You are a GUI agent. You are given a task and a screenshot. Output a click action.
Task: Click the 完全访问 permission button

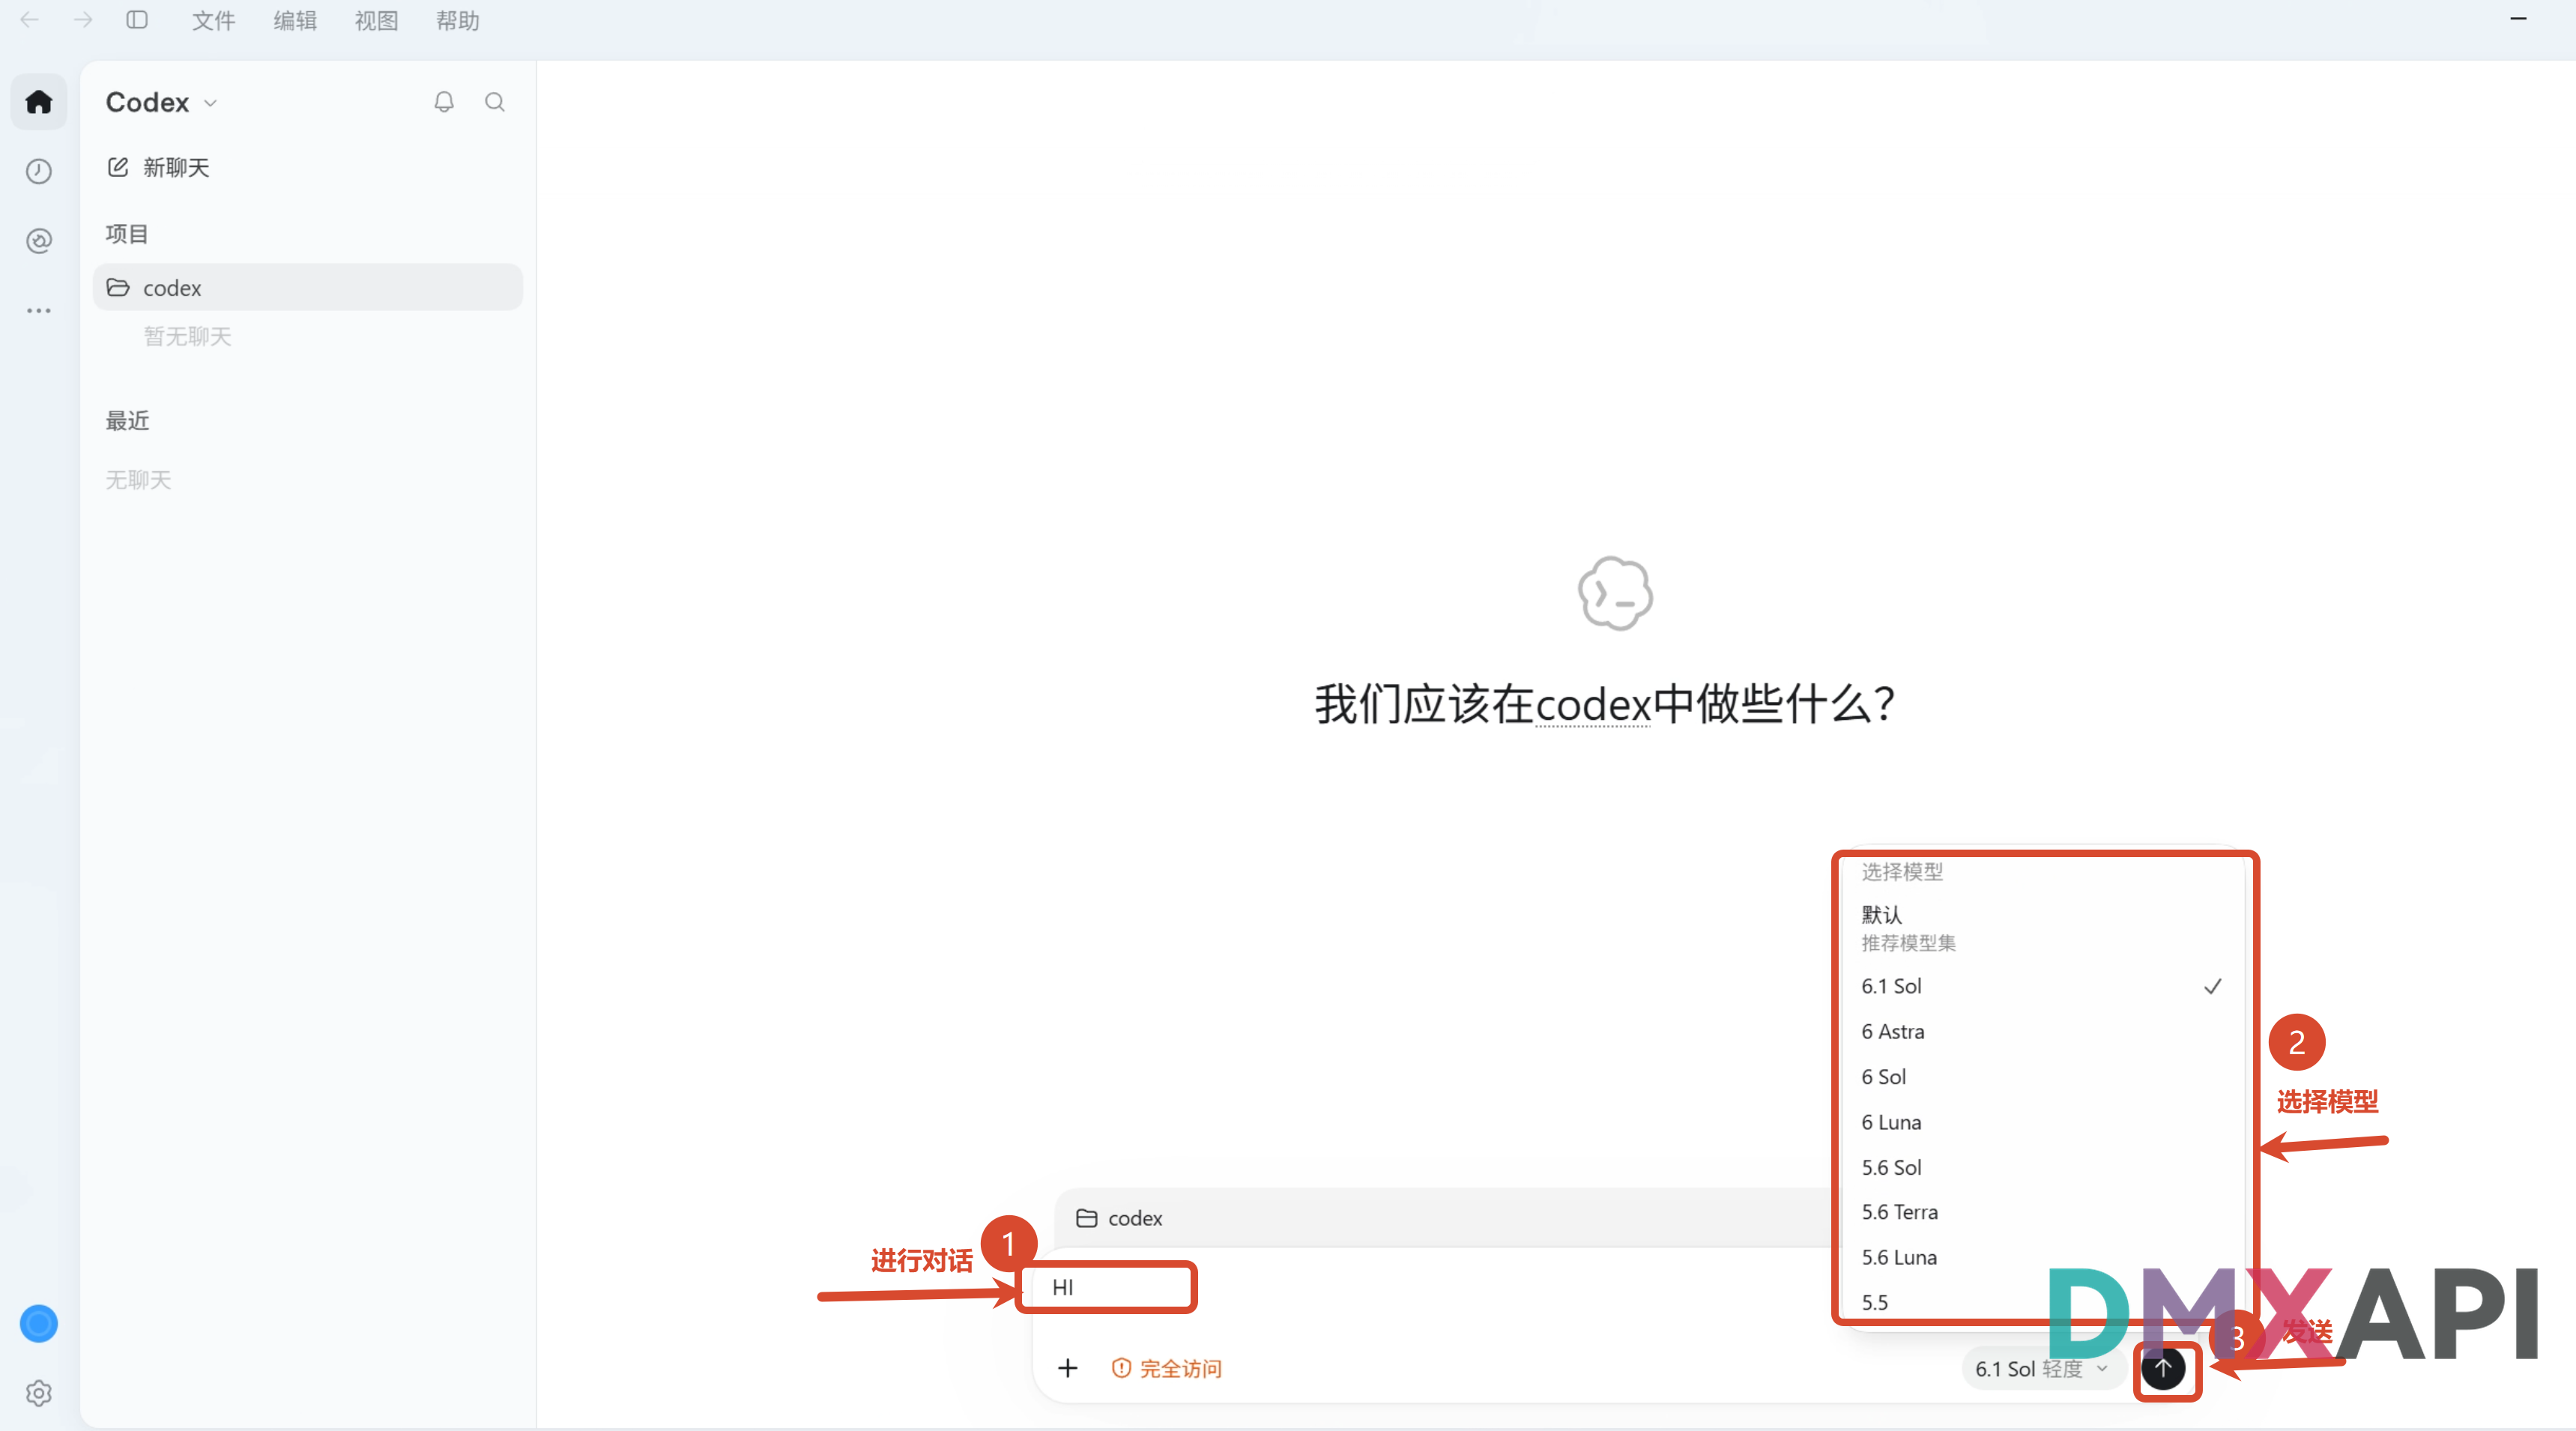[x=1167, y=1368]
